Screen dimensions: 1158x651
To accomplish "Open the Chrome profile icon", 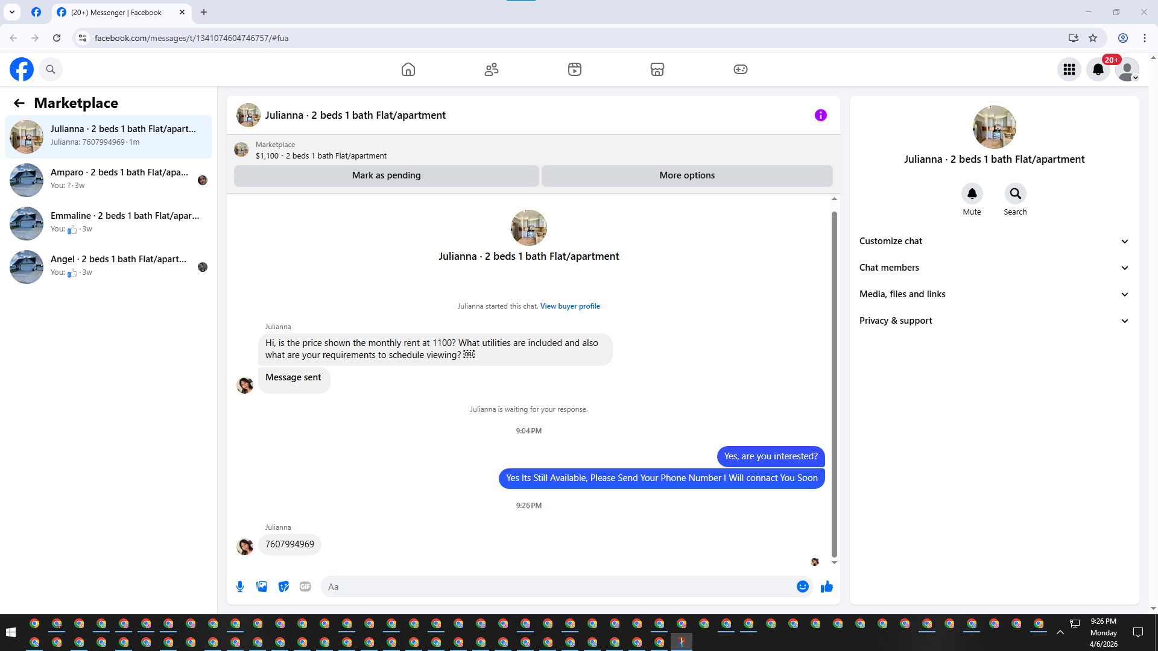I will [x=1123, y=38].
